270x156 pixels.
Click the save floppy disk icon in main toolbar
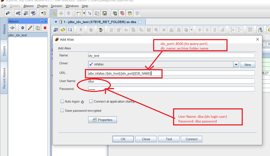pyautogui.click(x=104, y=13)
